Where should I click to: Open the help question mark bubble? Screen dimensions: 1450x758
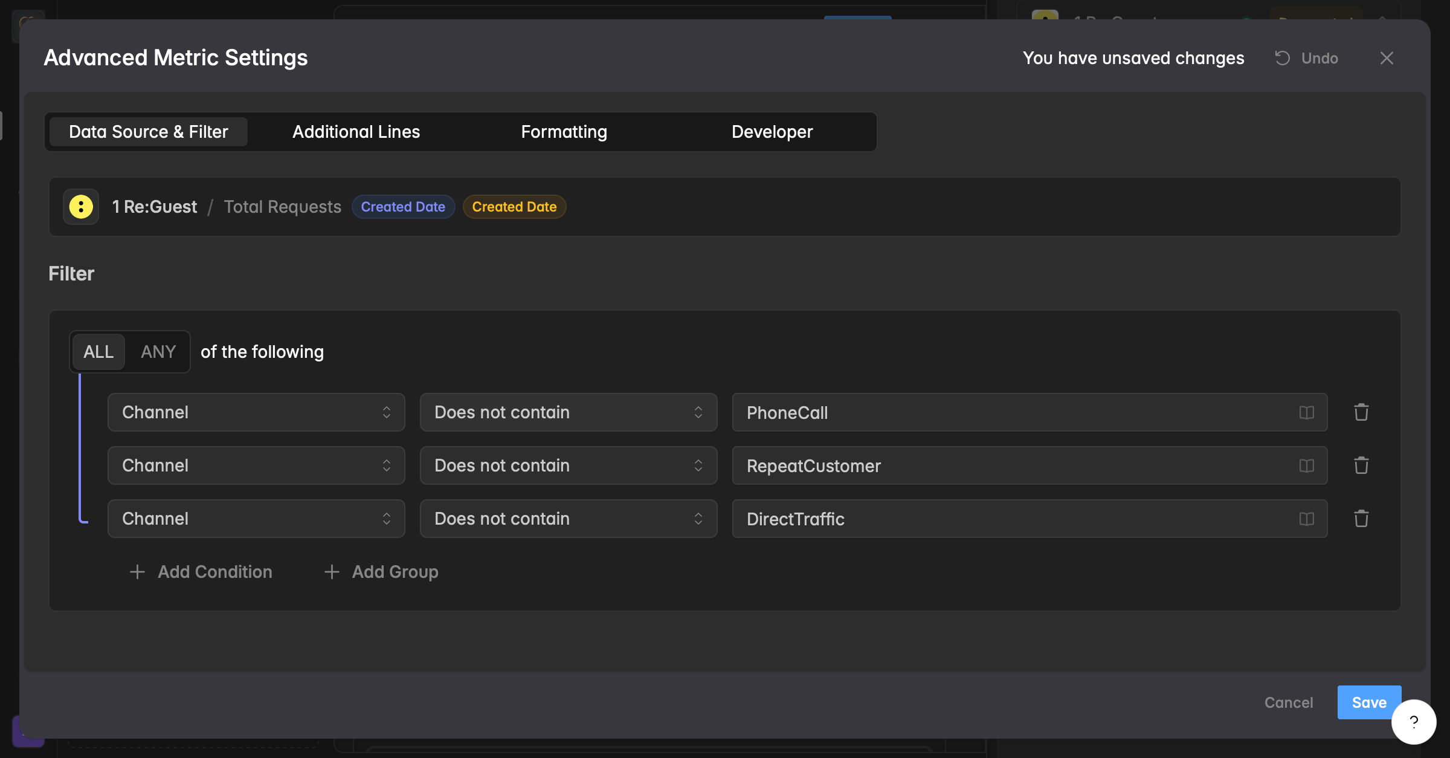(1414, 722)
